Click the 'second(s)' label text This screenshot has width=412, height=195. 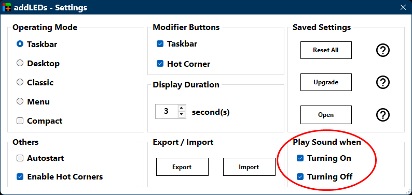click(x=211, y=112)
